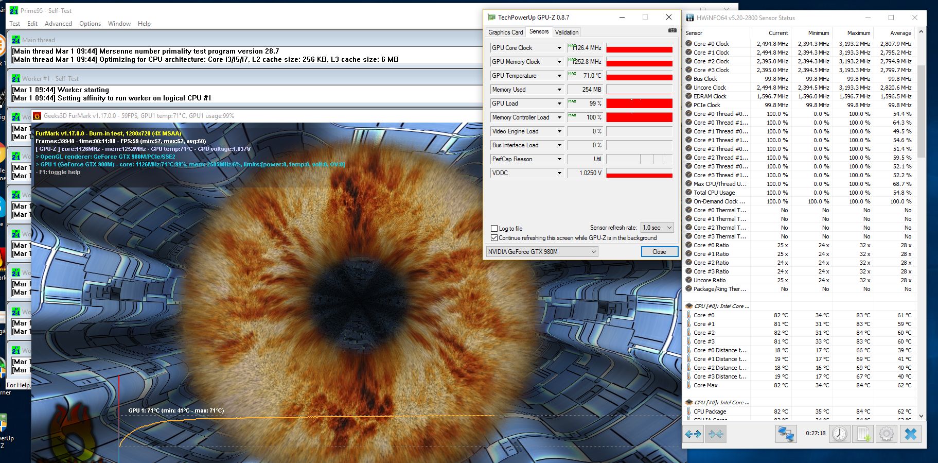Click the Maximum column header
938x463 pixels.
coord(859,33)
